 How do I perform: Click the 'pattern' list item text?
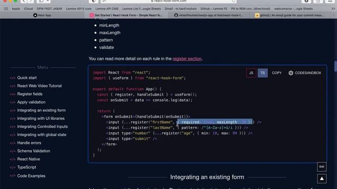(106, 40)
